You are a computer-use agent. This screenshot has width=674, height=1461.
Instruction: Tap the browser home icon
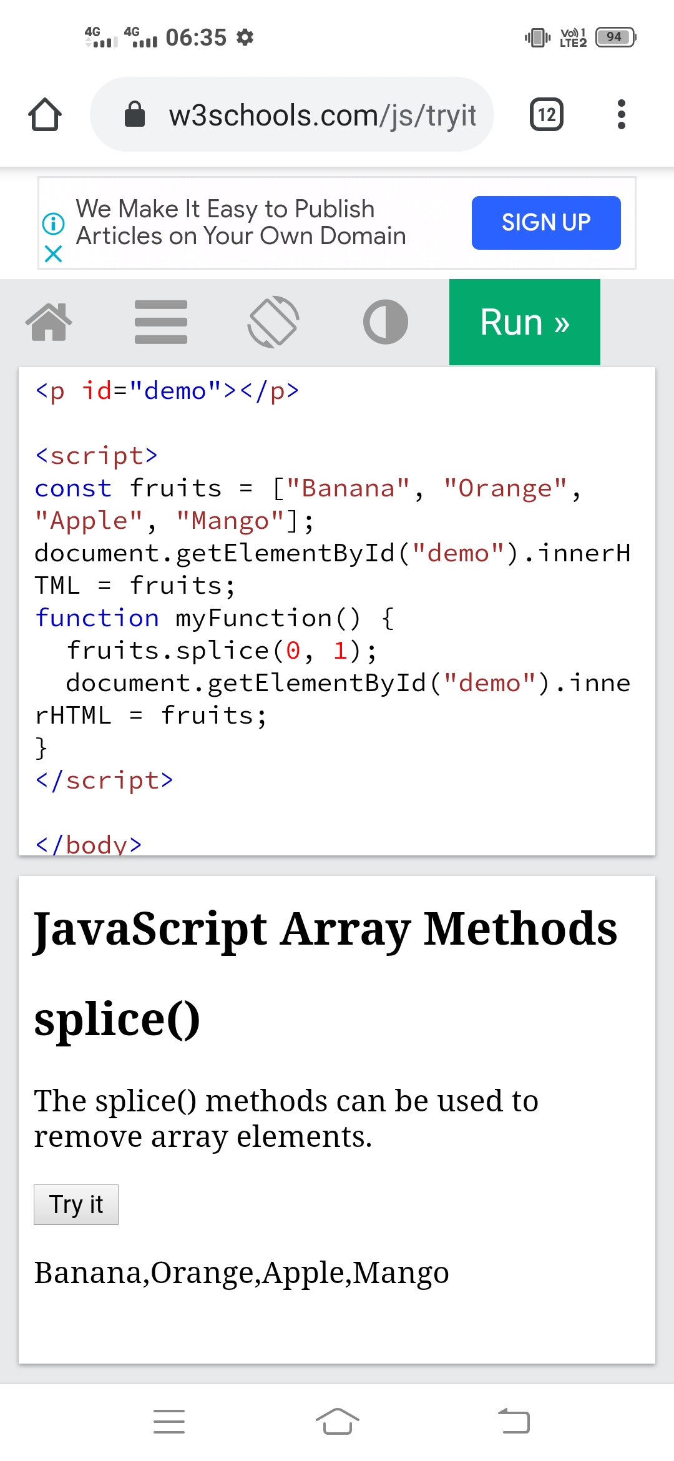click(x=45, y=115)
